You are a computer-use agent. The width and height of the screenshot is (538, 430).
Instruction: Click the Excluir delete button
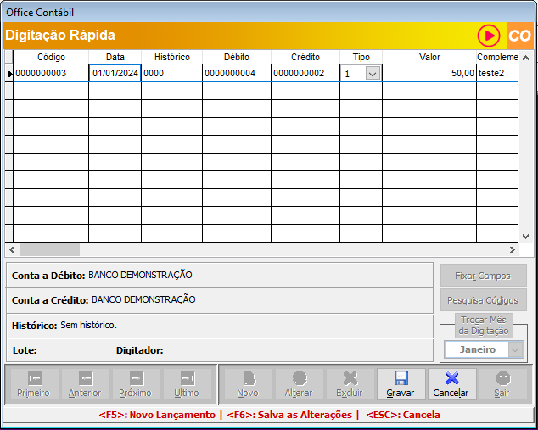349,384
